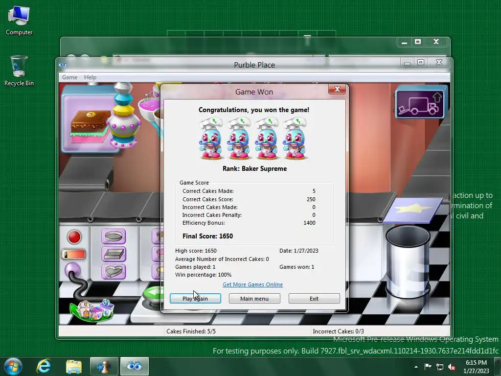
Task: Click the shipping truck icon
Action: (420, 103)
